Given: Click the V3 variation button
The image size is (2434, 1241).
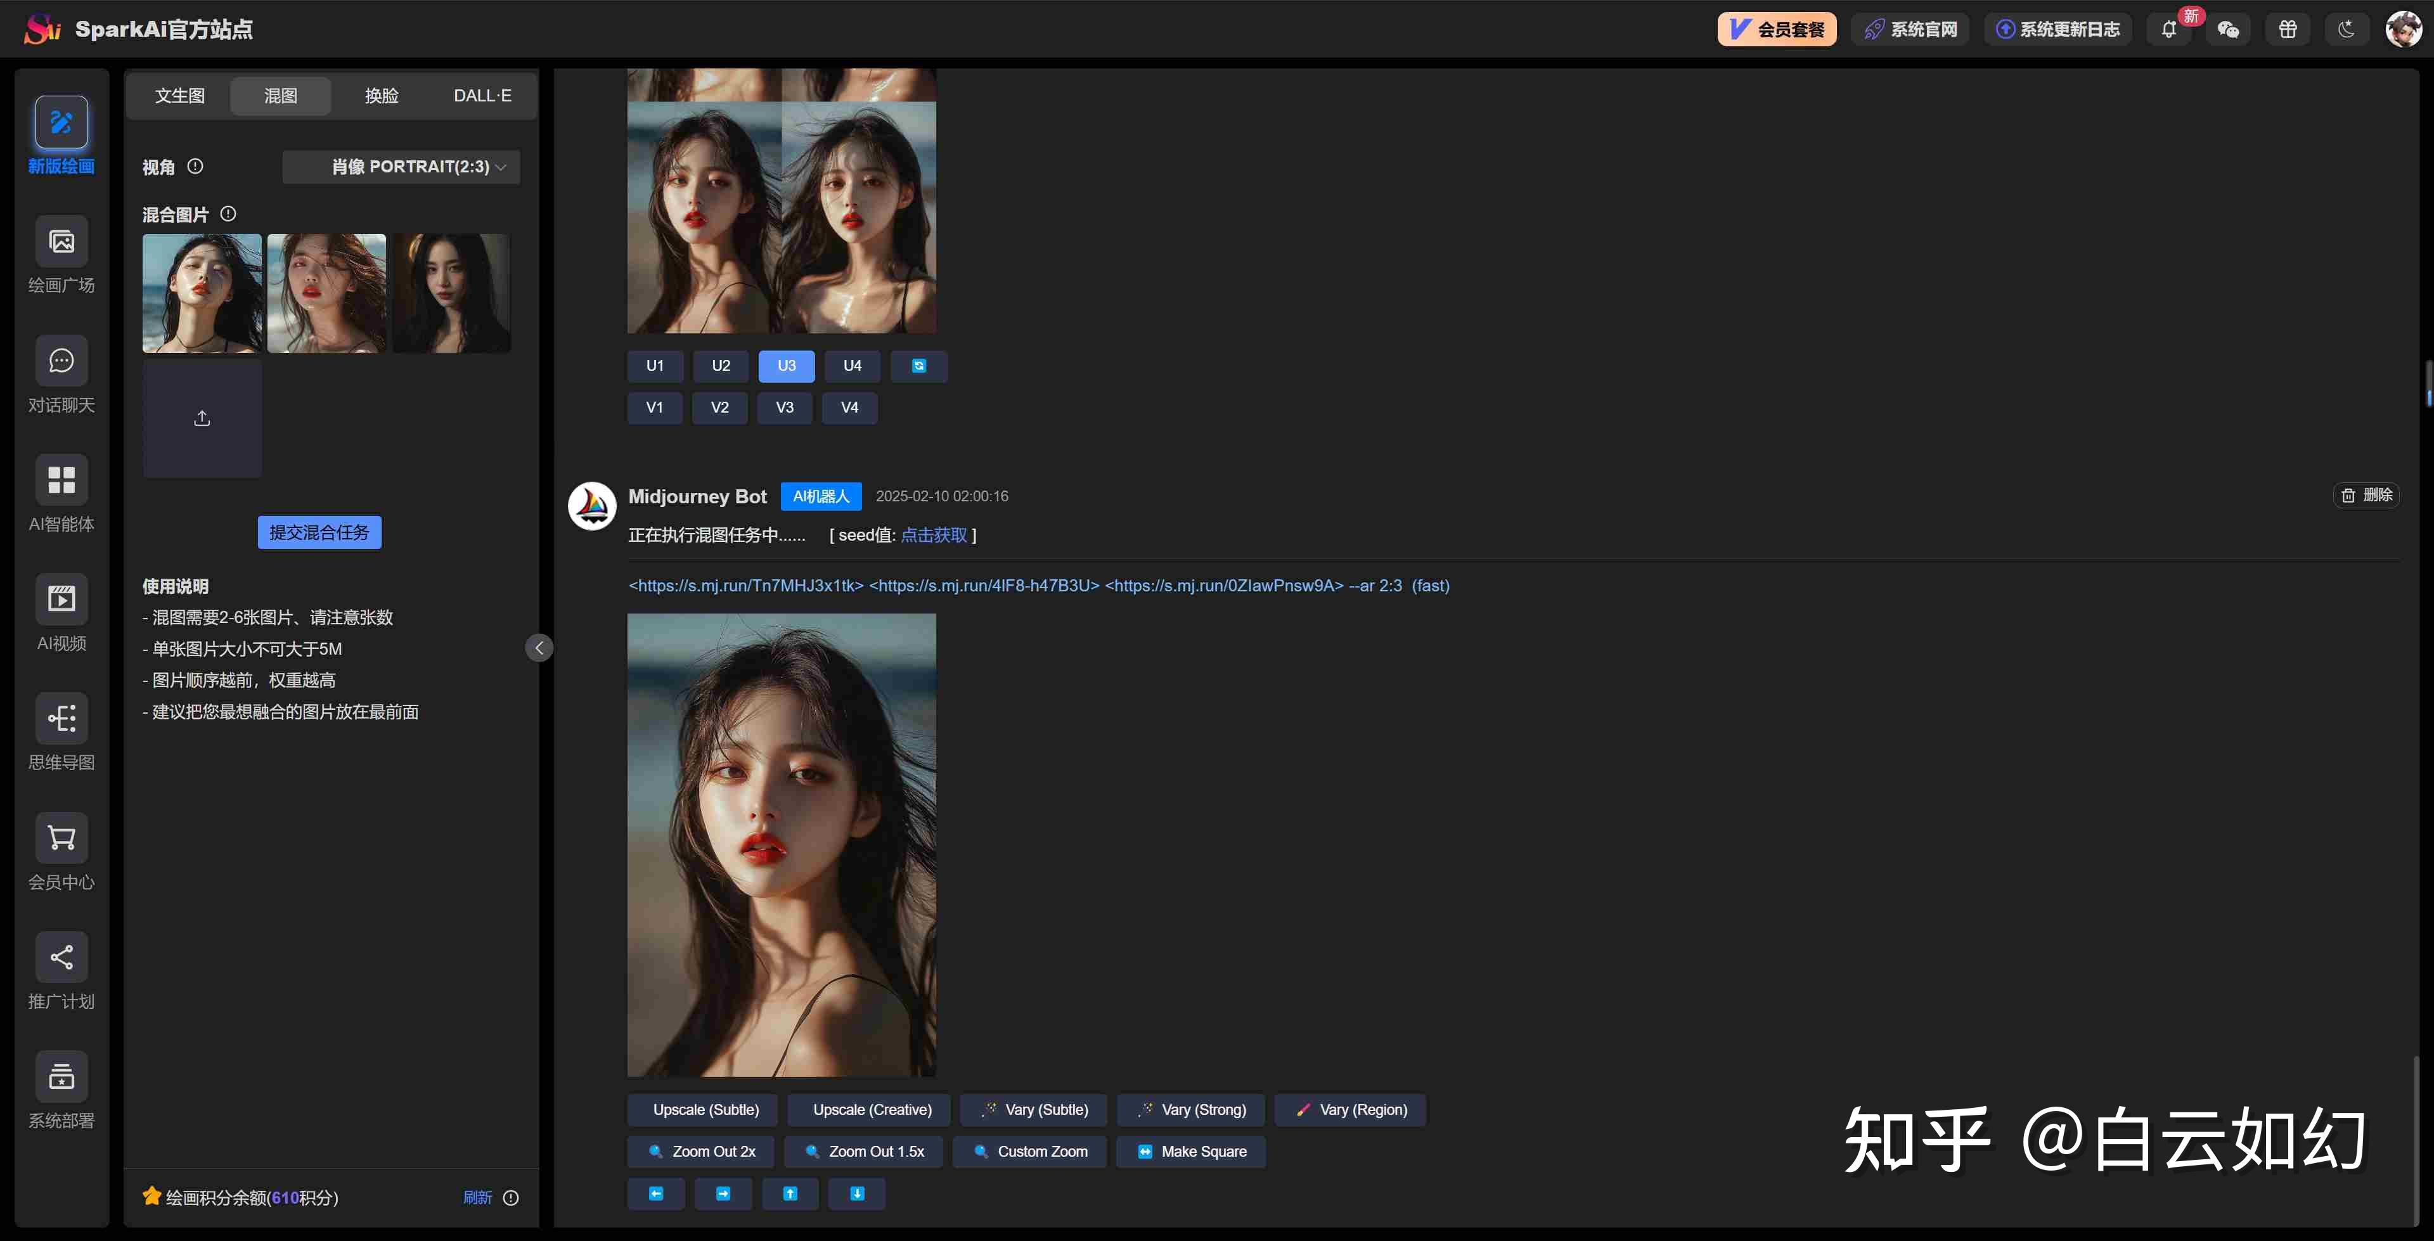Looking at the screenshot, I should 784,408.
